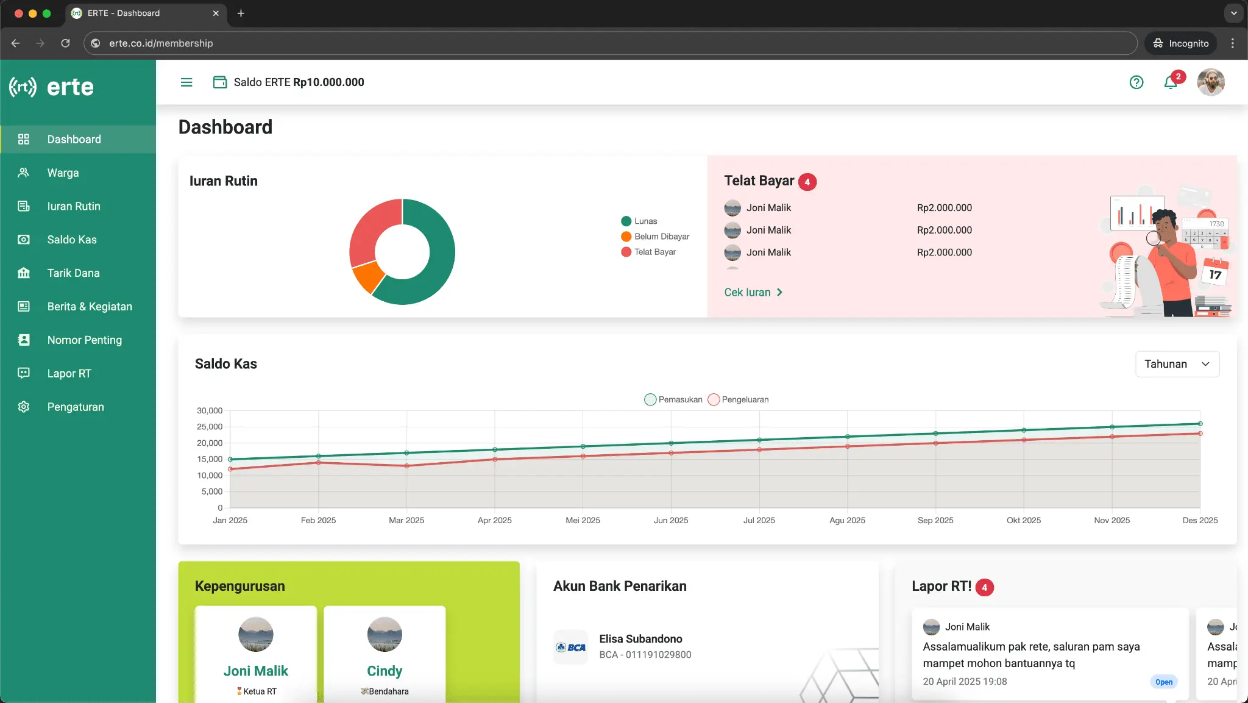The width and height of the screenshot is (1248, 703).
Task: Click the BCA bank logo
Action: (571, 647)
